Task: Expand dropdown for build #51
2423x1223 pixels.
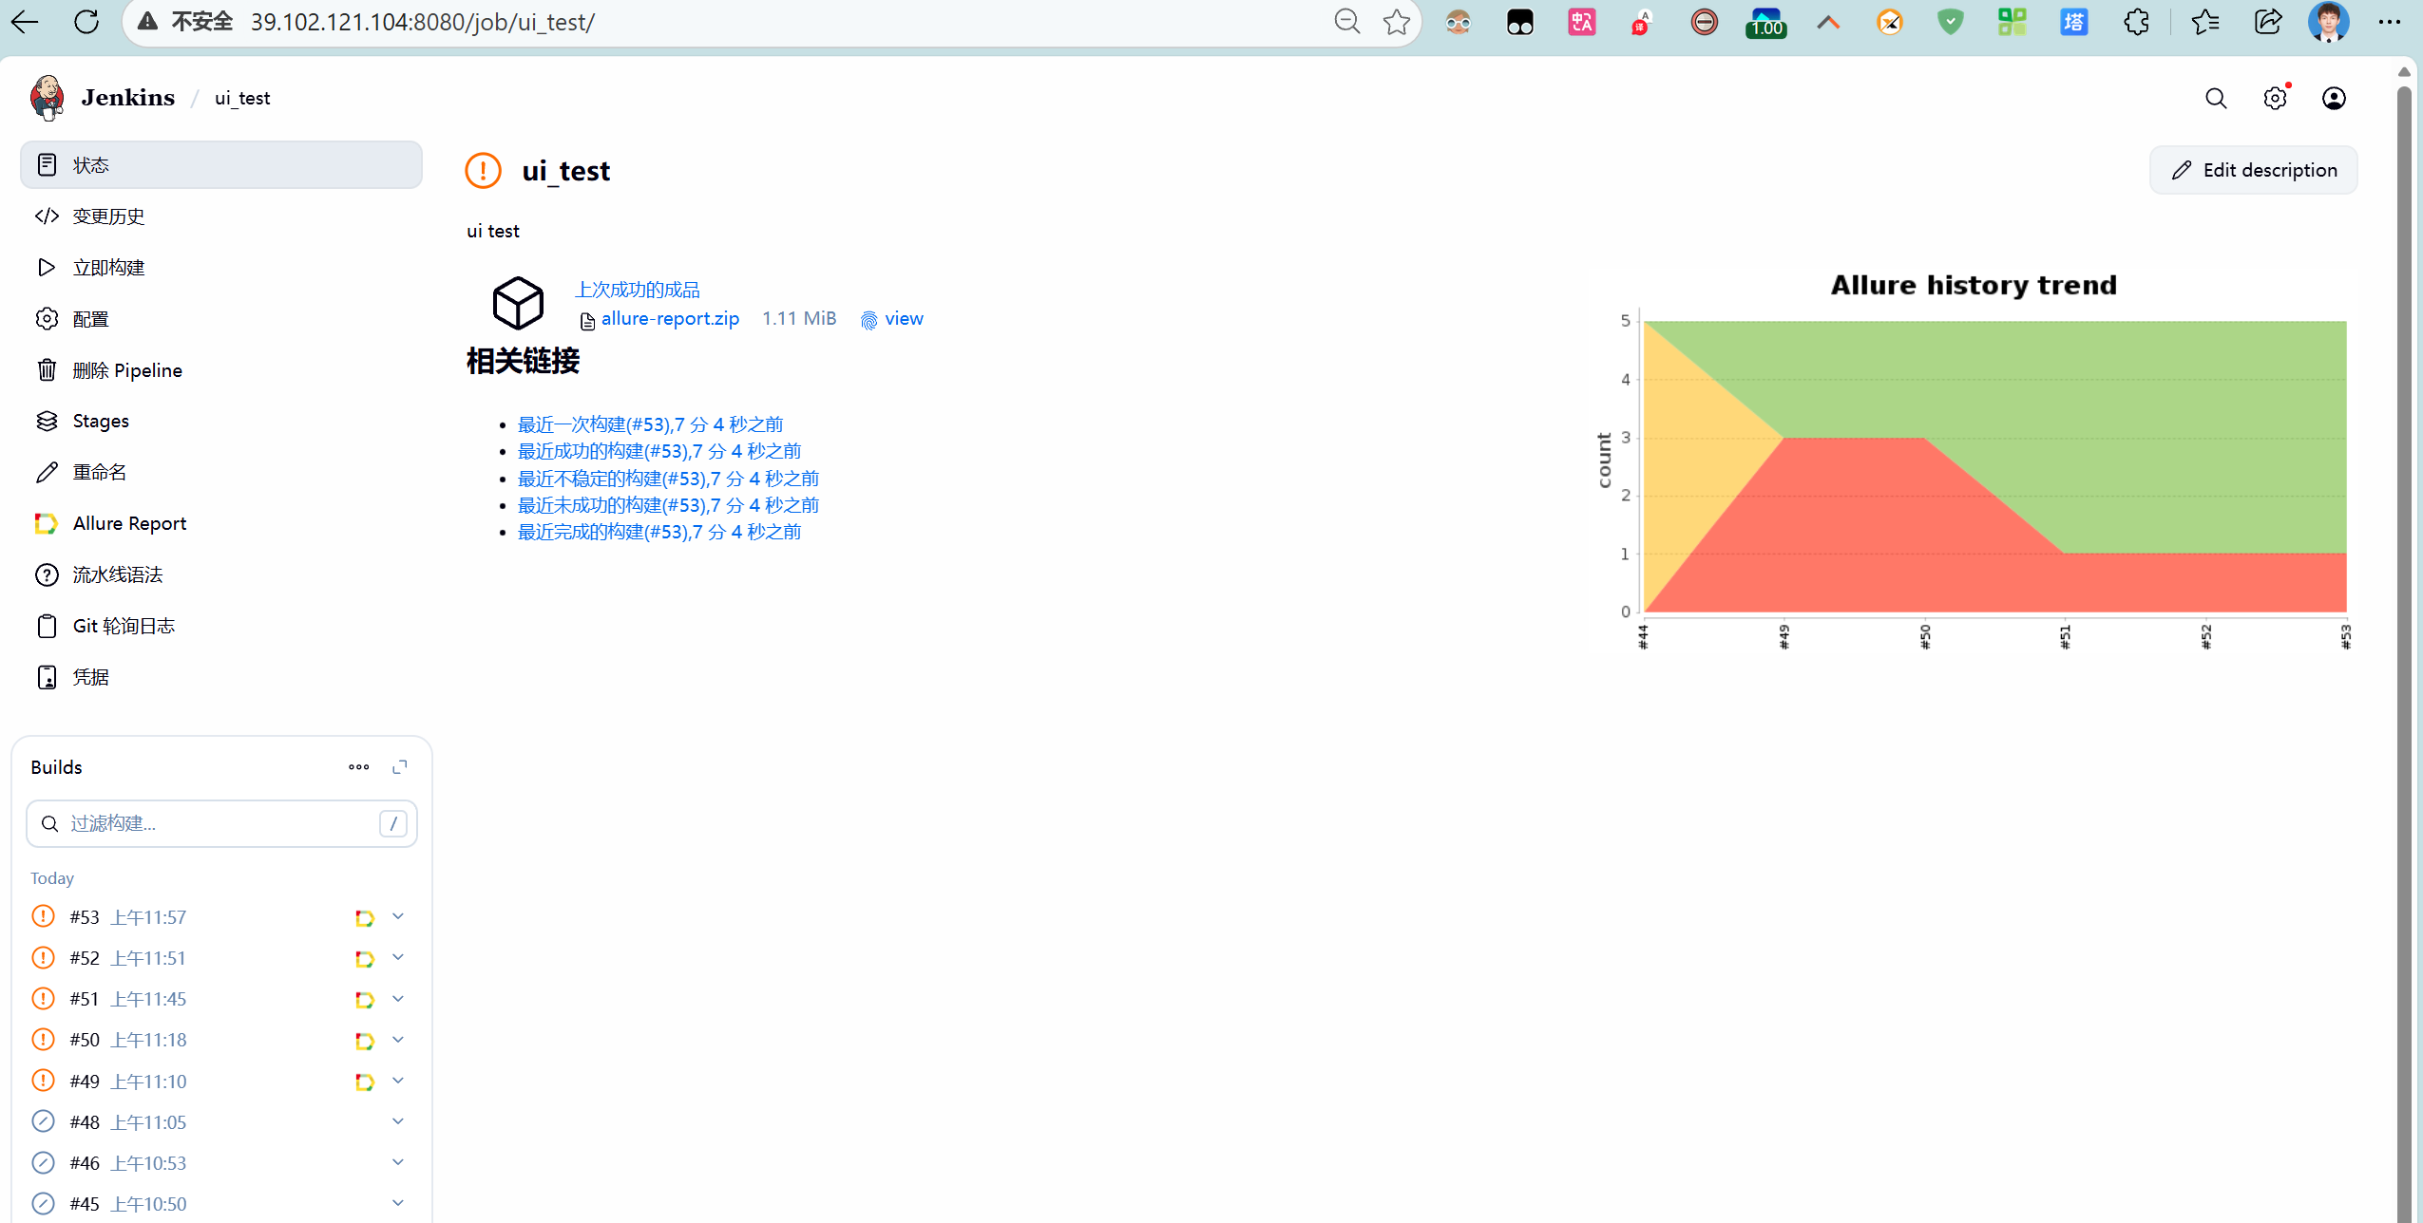Action: [x=398, y=999]
